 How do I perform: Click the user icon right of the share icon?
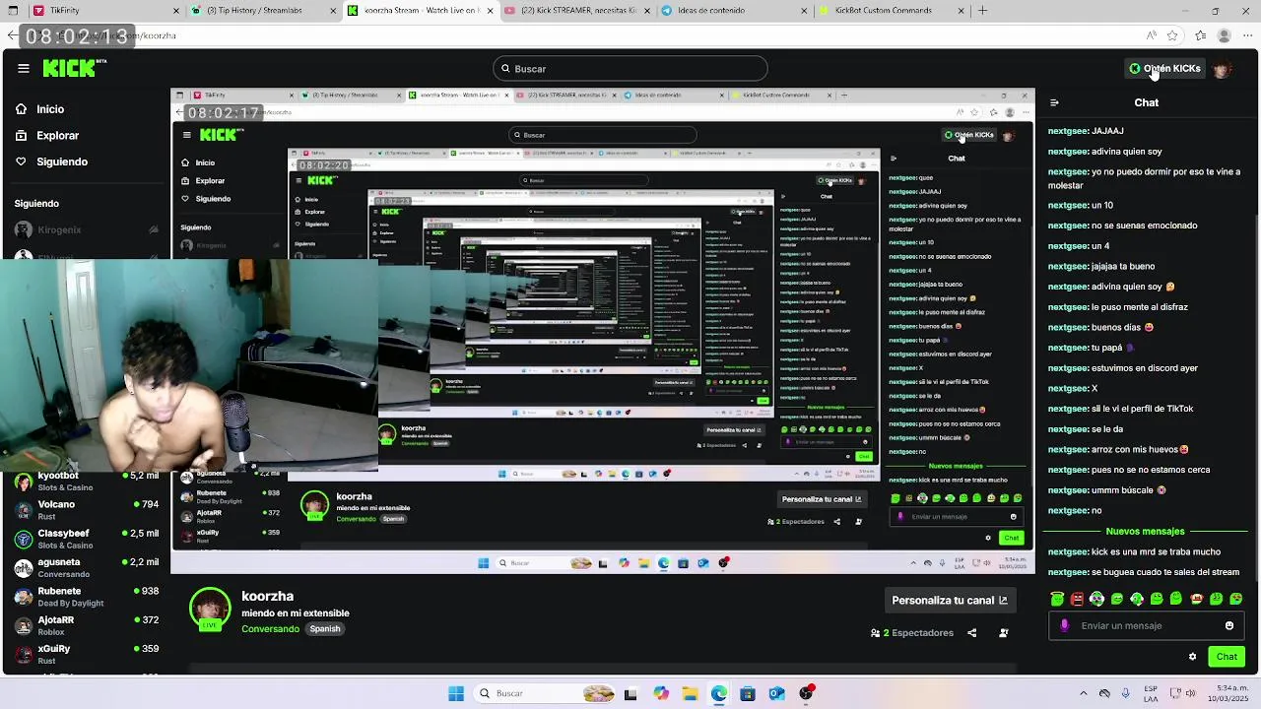pos(1003,633)
